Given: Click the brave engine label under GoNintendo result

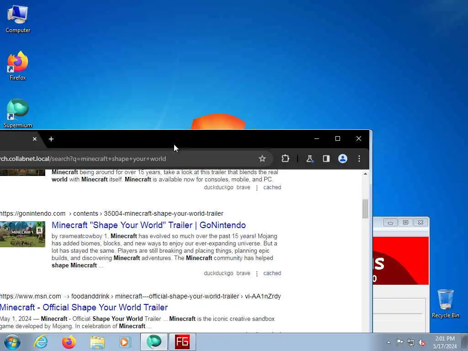Looking at the screenshot, I should (243, 273).
